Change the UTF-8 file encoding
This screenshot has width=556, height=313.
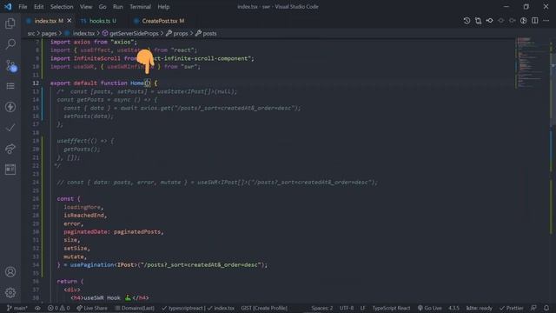pos(347,308)
